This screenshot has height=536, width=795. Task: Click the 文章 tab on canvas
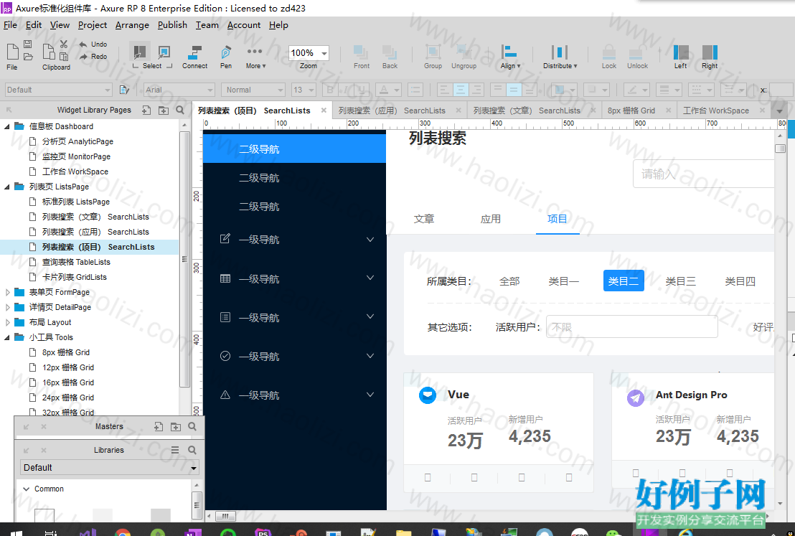(424, 219)
